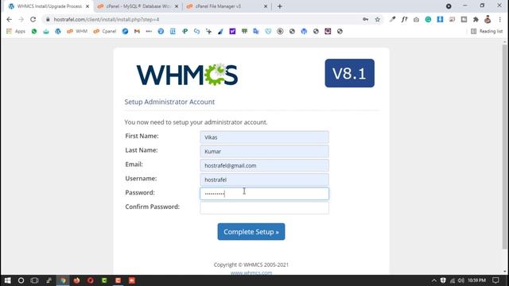Open the taskbar volume icon

[x=461, y=280]
